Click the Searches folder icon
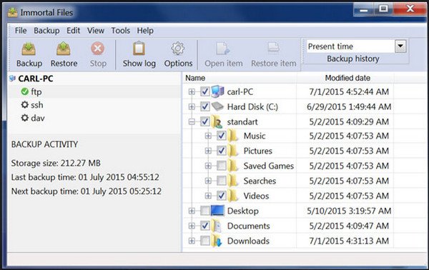The height and width of the screenshot is (270, 429). (x=233, y=181)
